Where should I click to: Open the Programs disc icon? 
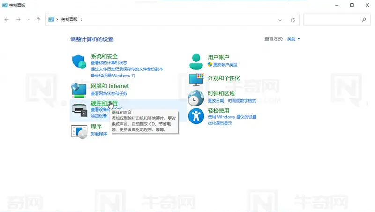coord(79,132)
